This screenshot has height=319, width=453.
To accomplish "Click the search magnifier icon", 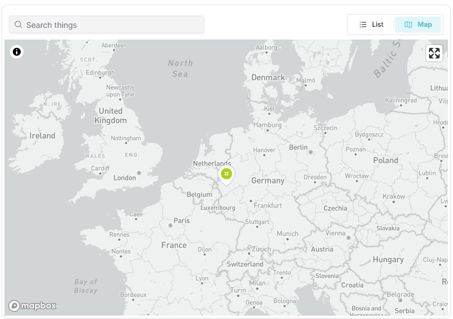I will coord(18,24).
